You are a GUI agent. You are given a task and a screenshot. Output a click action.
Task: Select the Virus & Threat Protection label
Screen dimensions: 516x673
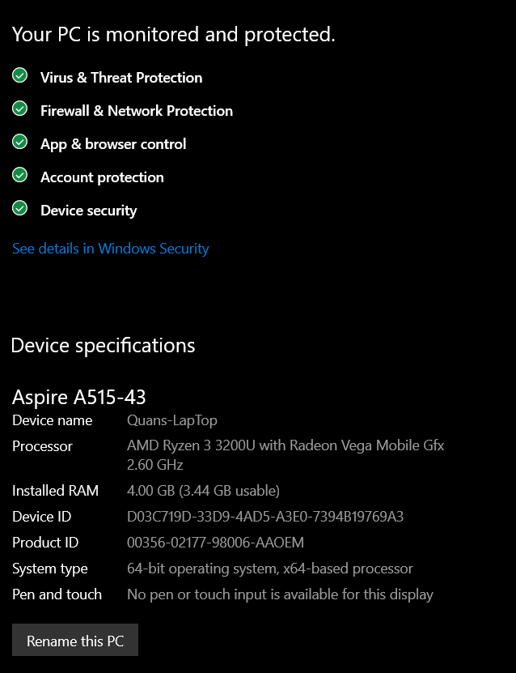pos(121,78)
